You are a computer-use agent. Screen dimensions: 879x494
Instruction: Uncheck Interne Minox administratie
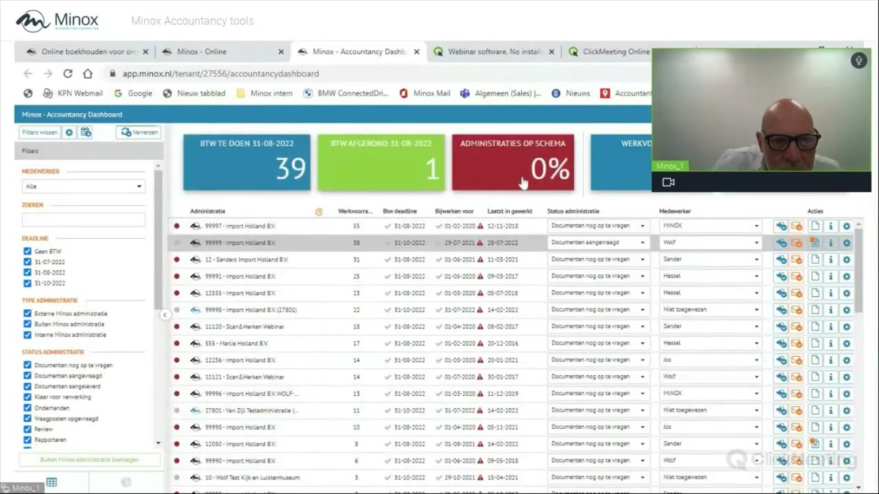pos(27,335)
